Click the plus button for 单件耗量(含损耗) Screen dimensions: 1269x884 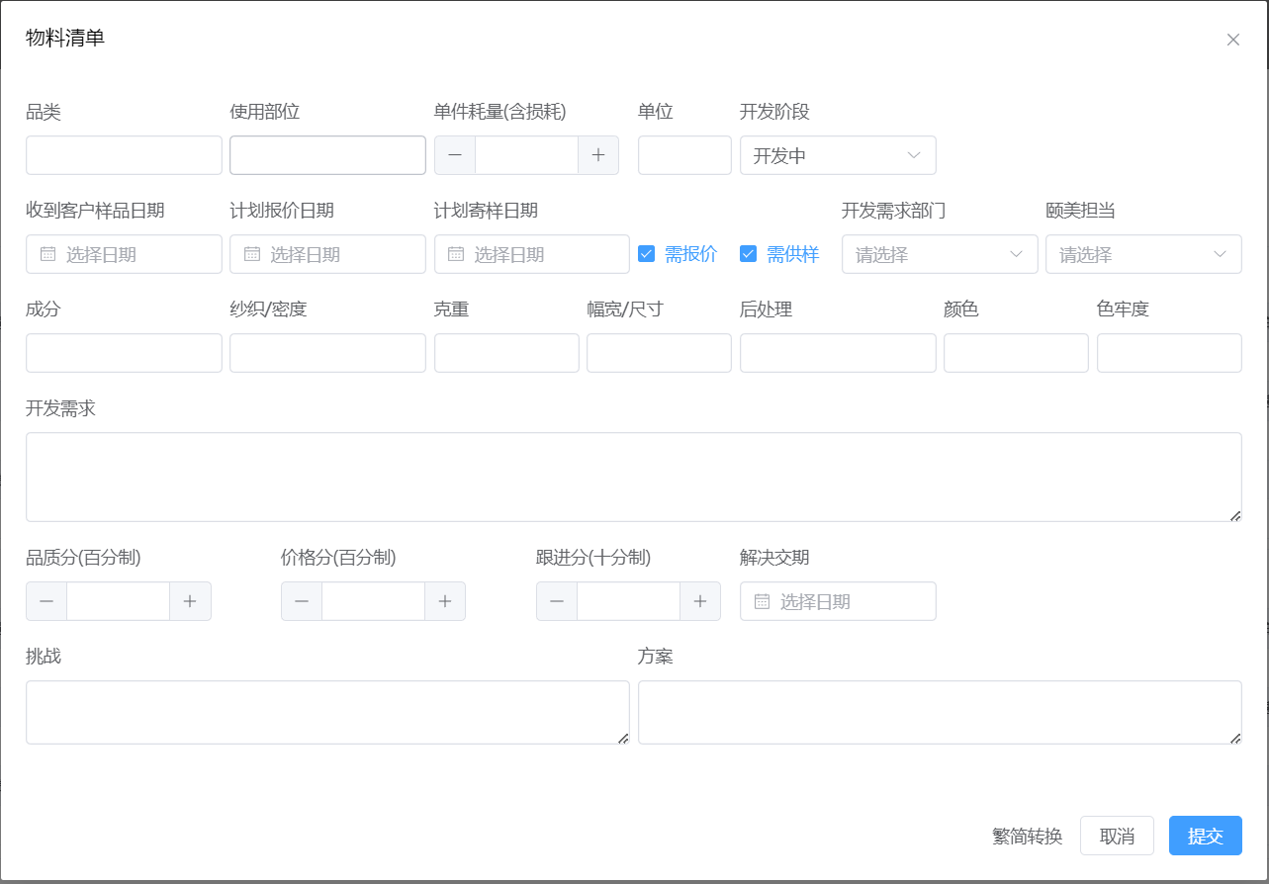tap(598, 155)
